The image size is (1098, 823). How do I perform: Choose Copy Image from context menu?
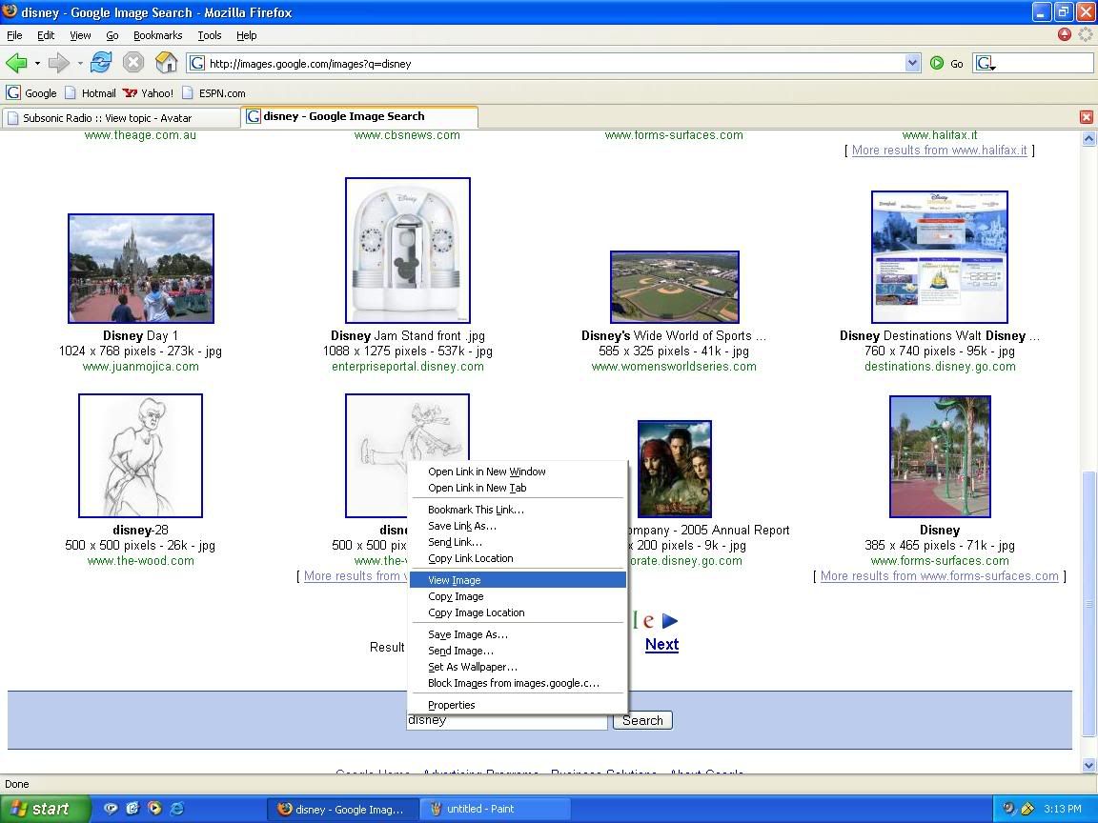(x=518, y=596)
